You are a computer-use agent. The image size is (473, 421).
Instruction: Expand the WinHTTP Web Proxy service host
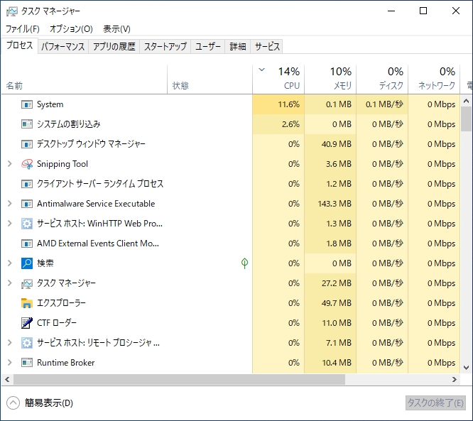click(10, 224)
